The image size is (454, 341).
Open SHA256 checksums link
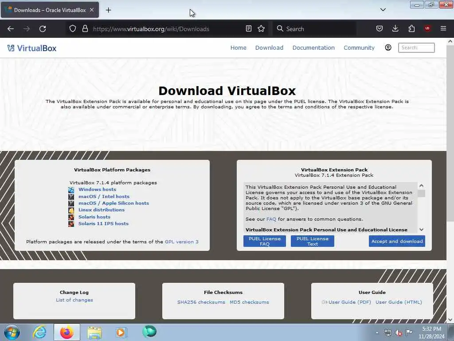click(x=201, y=302)
